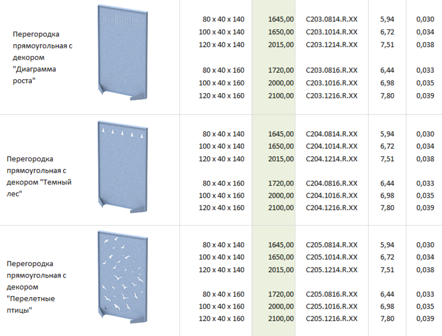Viewport: 442px width, 336px height.
Task: Click article code C203.0814.R.XX
Action: tap(331, 20)
